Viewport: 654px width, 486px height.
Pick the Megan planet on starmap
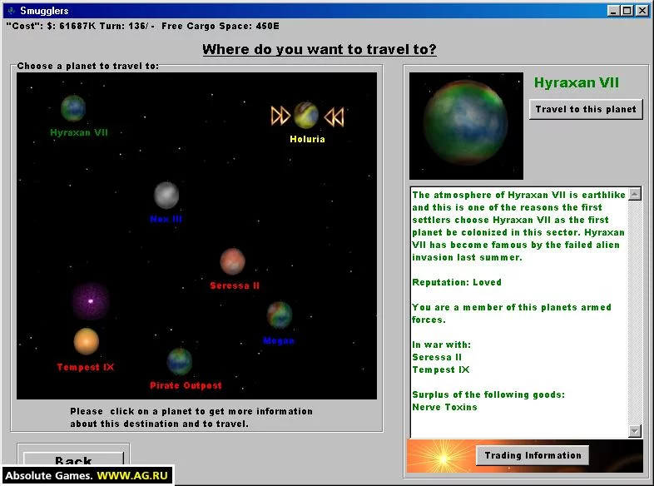tap(280, 315)
